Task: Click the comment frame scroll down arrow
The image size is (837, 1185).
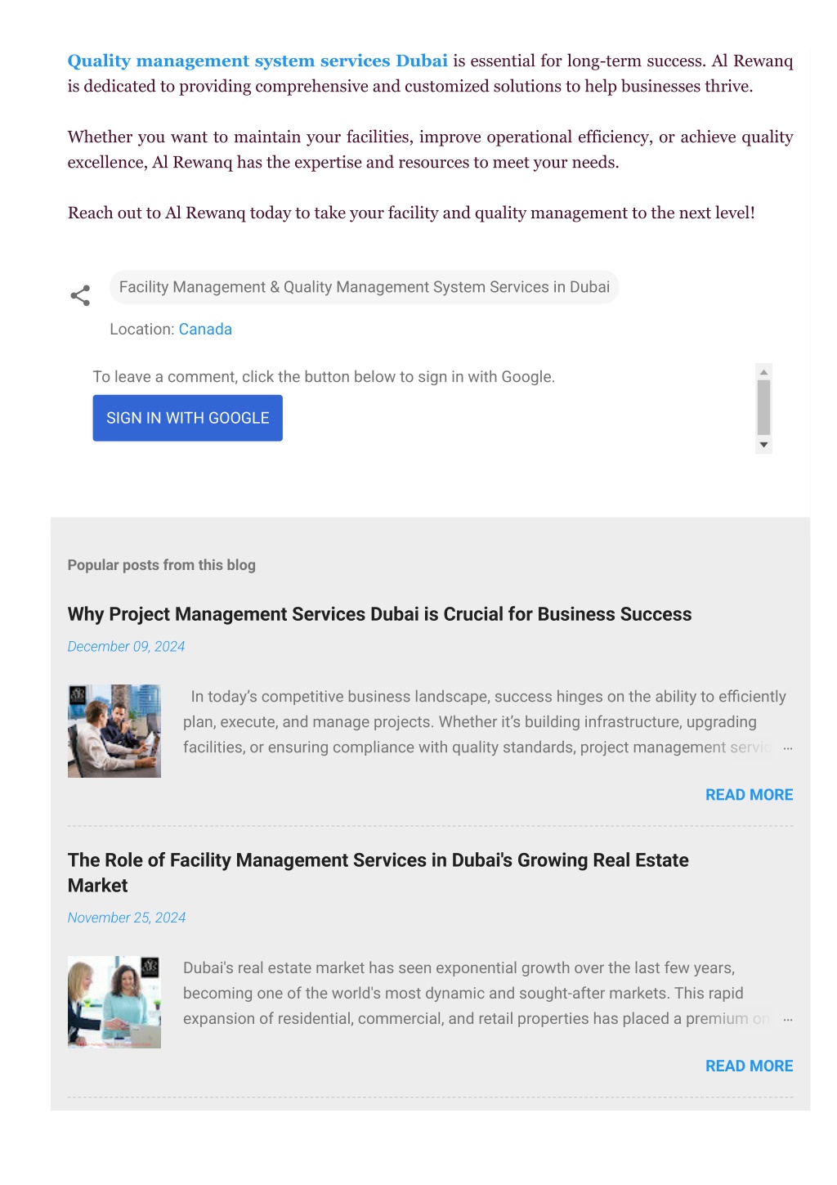Action: point(764,445)
